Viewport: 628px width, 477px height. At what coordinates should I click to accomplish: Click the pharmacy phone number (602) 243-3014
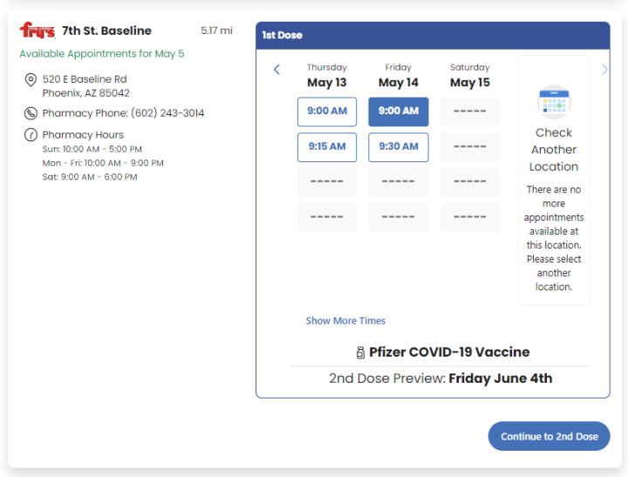pos(167,113)
